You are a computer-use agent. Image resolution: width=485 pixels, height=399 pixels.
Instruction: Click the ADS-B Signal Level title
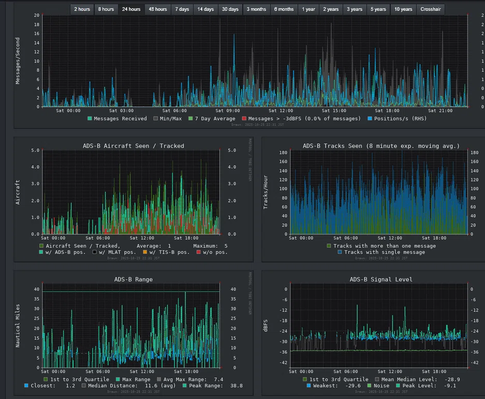pyautogui.click(x=381, y=279)
